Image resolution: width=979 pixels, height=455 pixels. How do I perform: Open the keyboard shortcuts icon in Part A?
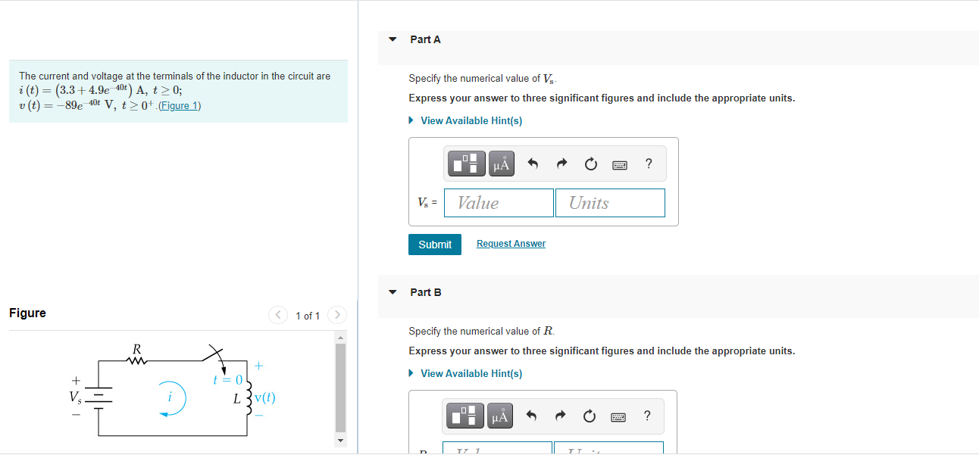pyautogui.click(x=619, y=164)
